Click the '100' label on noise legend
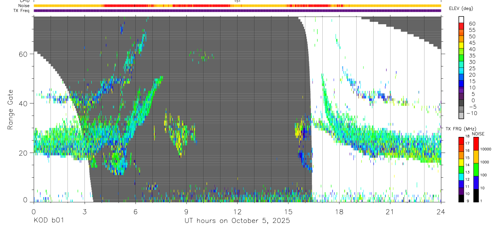Screen dimensions: 496x229 (x=483, y=175)
